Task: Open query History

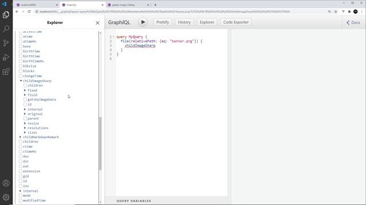Action: 184,22
